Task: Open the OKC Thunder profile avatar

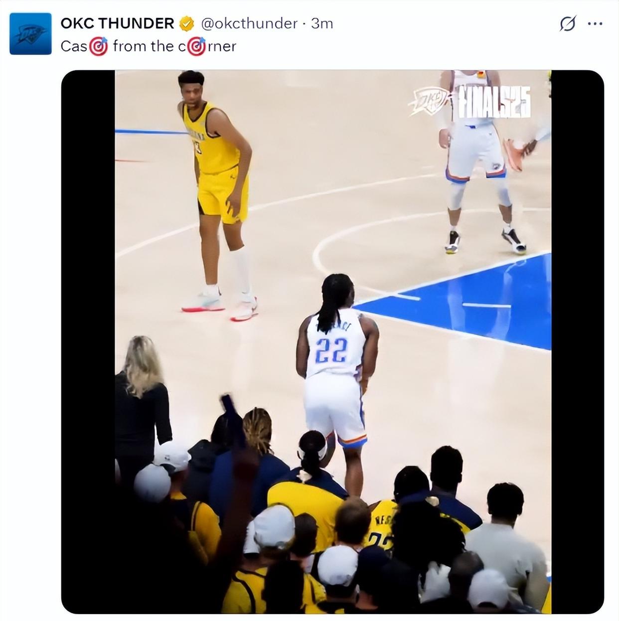Action: 30,33
